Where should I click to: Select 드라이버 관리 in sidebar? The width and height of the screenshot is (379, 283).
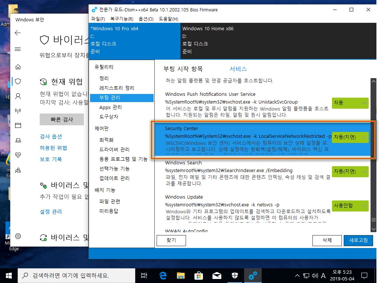(114, 150)
